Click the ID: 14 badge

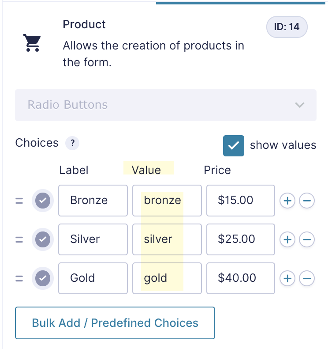coord(287,27)
